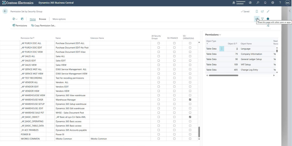Sort by Permission Set column header
The image size is (292, 146).
click(x=27, y=38)
